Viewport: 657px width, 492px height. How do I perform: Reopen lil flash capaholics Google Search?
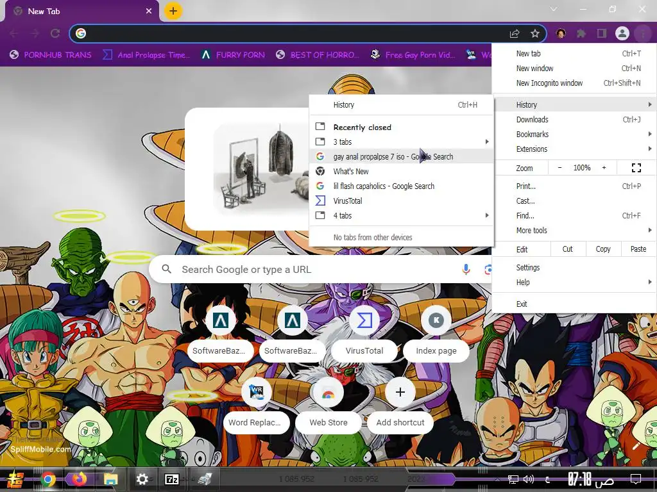(402, 186)
